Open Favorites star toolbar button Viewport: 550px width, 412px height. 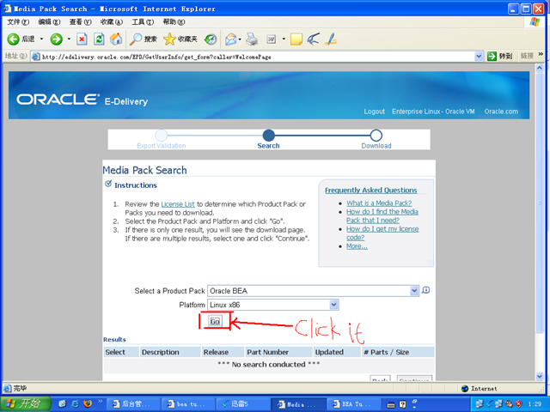[180, 39]
